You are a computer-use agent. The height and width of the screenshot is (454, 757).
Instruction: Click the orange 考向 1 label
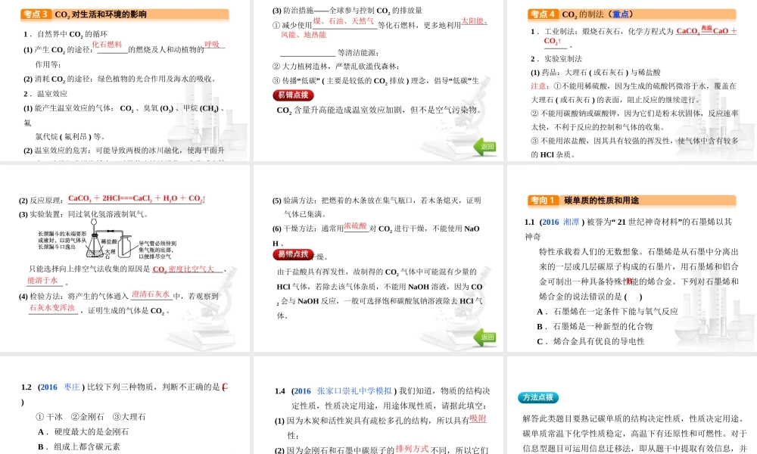coord(543,201)
